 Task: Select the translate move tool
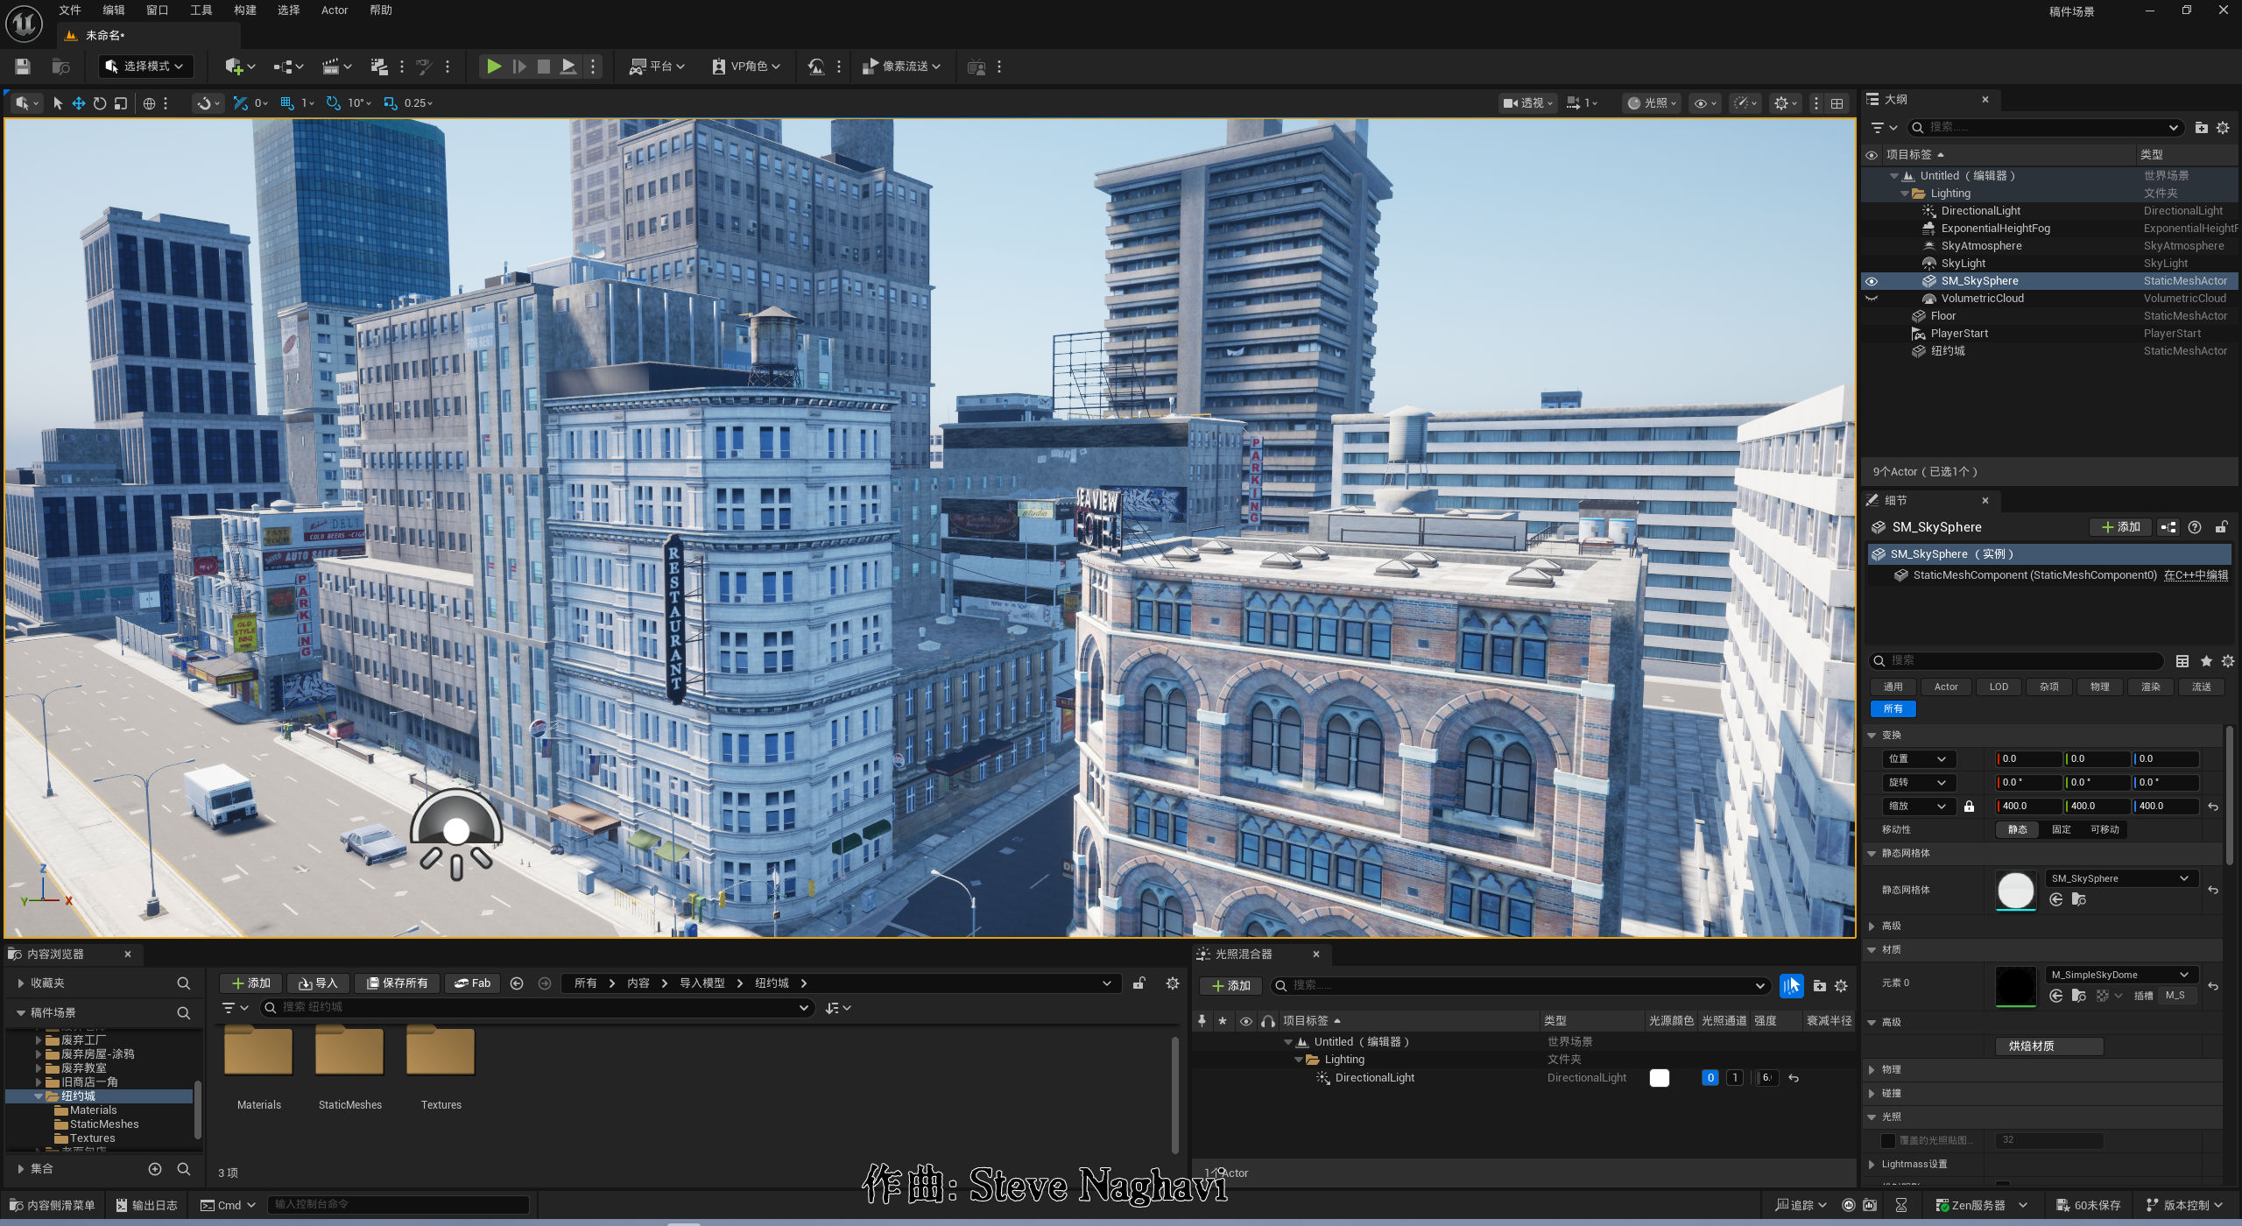(79, 103)
